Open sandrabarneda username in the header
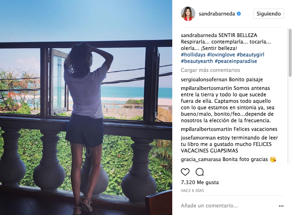Screen dimensions: 292x215 click(x=217, y=14)
